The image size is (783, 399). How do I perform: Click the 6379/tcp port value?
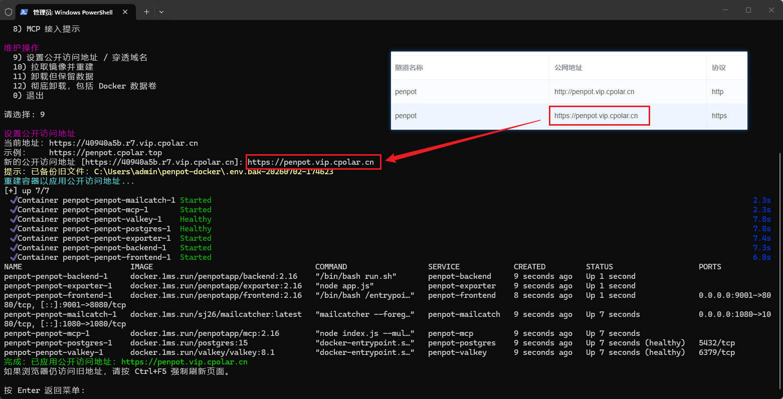(x=717, y=352)
